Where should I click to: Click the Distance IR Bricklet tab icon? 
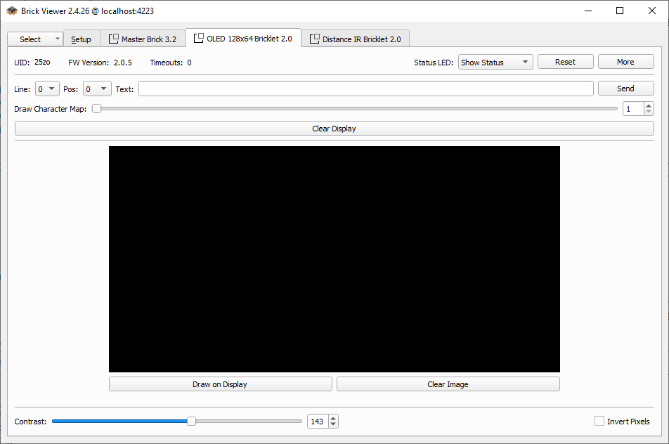point(315,39)
